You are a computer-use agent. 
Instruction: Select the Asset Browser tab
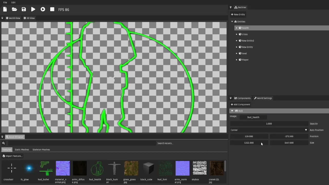(x=15, y=137)
